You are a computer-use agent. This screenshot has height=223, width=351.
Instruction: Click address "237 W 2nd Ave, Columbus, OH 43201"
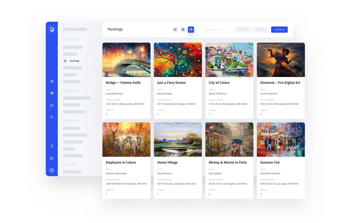click(176, 184)
